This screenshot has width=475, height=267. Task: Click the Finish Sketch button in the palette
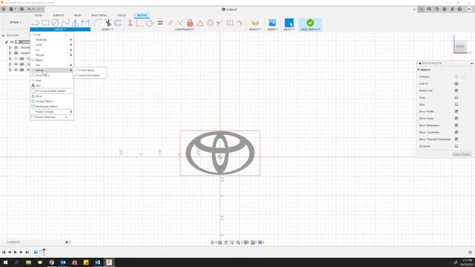coord(462,154)
